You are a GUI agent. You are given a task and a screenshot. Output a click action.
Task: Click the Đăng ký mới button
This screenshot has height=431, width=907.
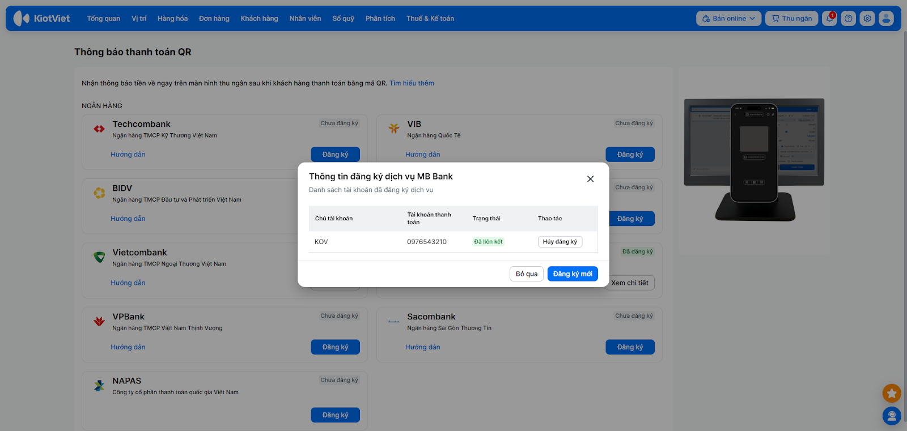pyautogui.click(x=573, y=274)
